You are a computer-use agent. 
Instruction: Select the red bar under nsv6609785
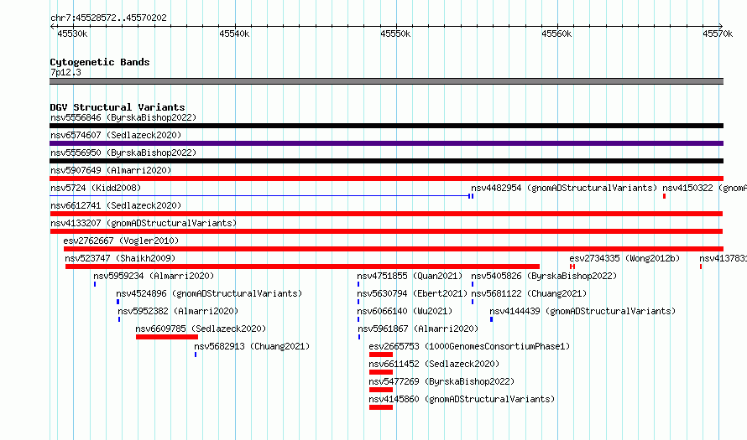point(167,337)
